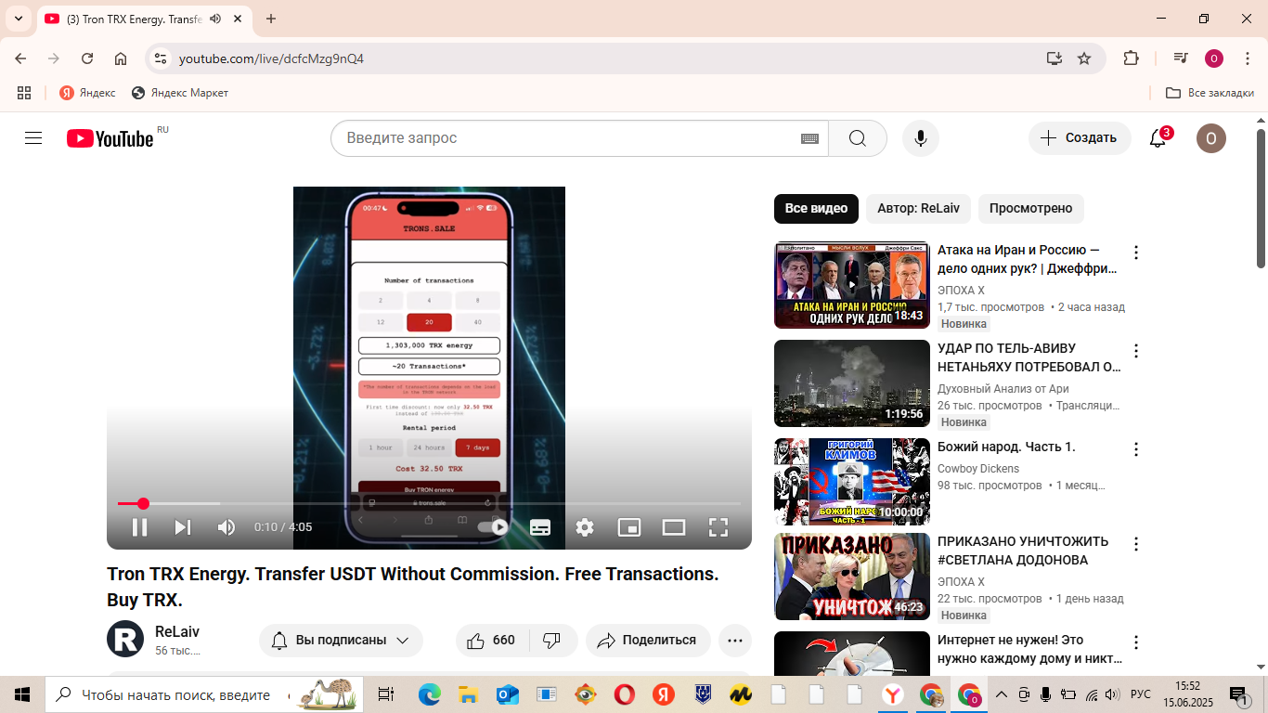The width and height of the screenshot is (1268, 713).
Task: Go back in browser history
Action: [x=20, y=58]
